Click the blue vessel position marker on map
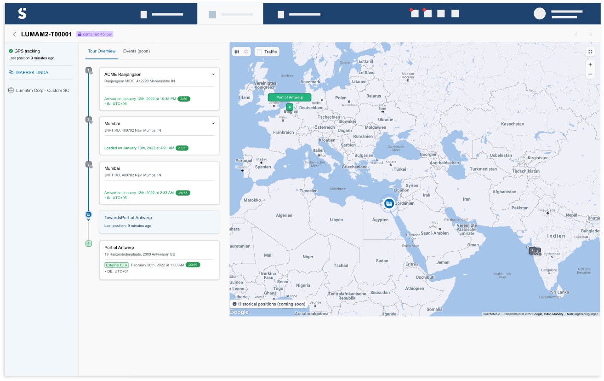604x381 pixels. click(x=389, y=203)
